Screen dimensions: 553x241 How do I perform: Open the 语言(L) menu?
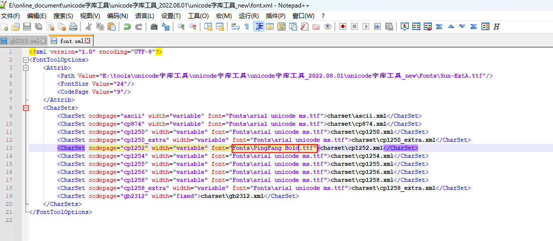click(x=145, y=16)
